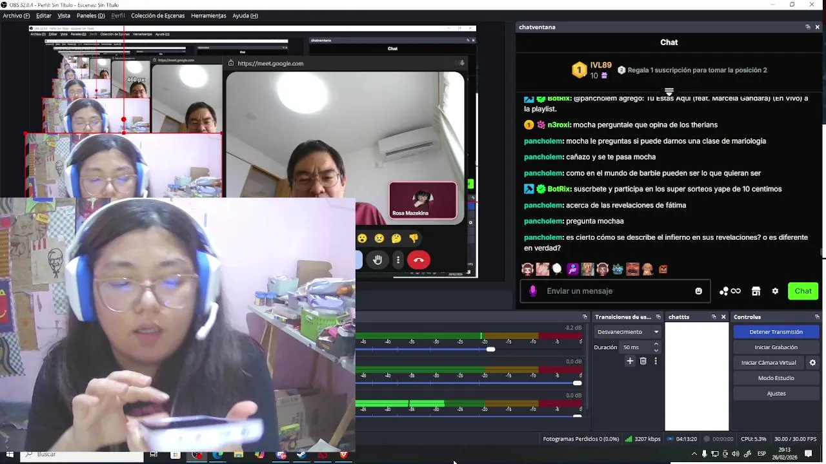Undock the chattts panel
The width and height of the screenshot is (826, 464).
coord(714,317)
